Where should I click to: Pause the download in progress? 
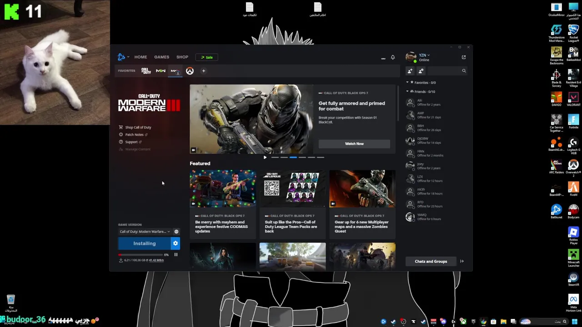(176, 255)
